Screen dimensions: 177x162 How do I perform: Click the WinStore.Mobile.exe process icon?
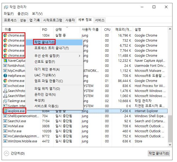tap(5, 141)
